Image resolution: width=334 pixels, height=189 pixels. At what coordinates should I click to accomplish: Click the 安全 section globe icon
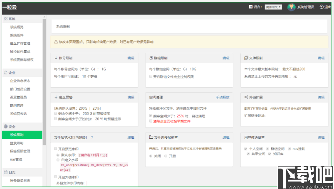(5, 126)
